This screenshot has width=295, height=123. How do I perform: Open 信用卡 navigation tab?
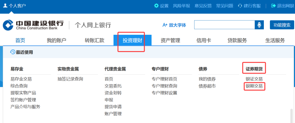click(204, 40)
